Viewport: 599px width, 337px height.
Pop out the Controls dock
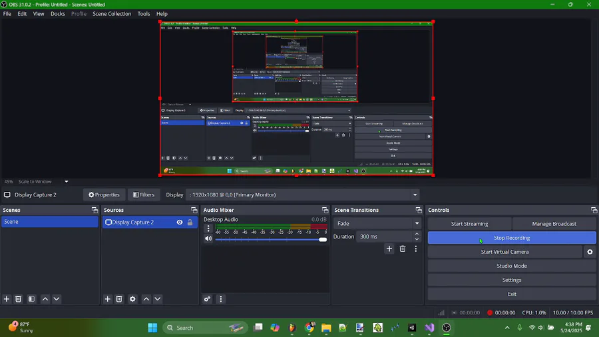click(x=594, y=210)
